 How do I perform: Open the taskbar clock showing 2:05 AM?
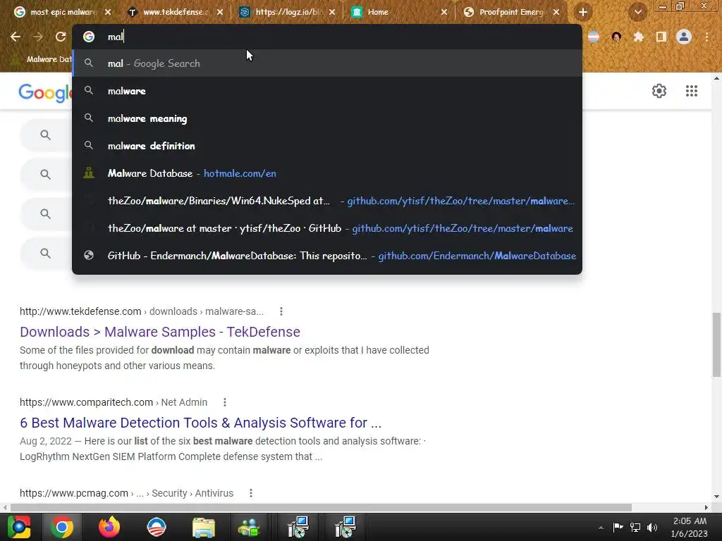pos(690,527)
